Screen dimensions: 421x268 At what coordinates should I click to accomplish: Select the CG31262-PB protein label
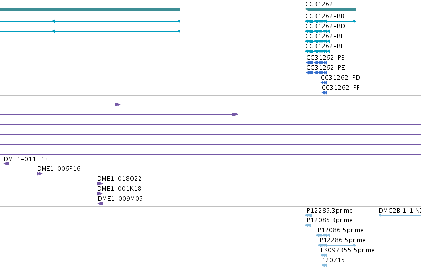[x=326, y=58]
